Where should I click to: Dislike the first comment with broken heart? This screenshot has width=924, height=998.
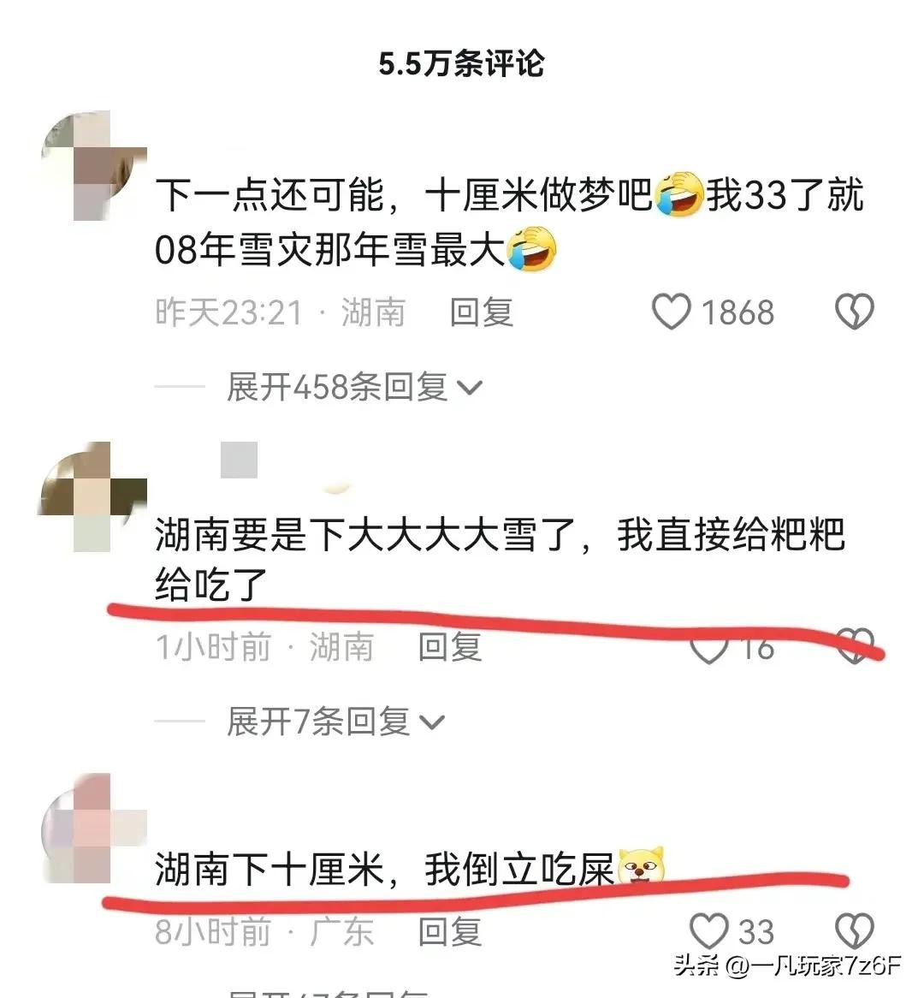tap(854, 312)
